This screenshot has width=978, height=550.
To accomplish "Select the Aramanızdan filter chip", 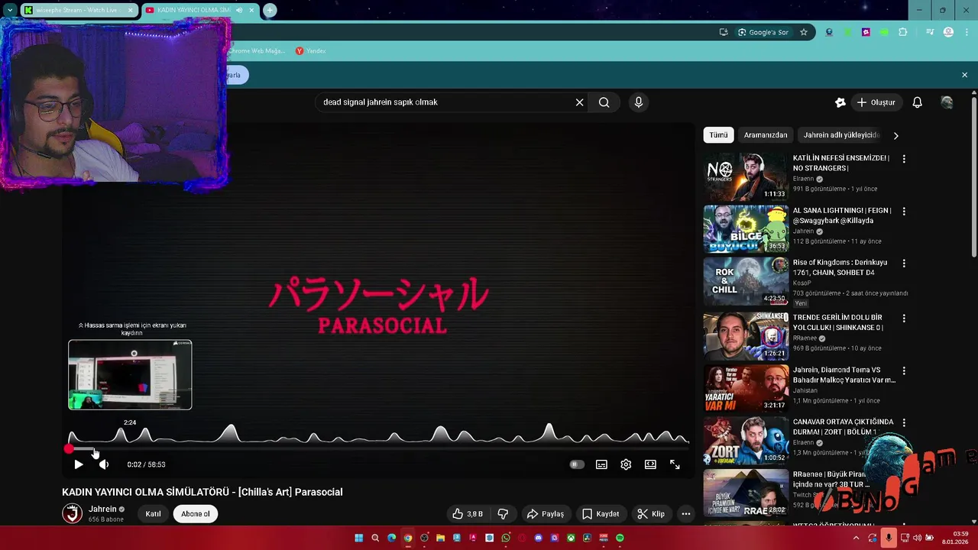I will tap(766, 135).
